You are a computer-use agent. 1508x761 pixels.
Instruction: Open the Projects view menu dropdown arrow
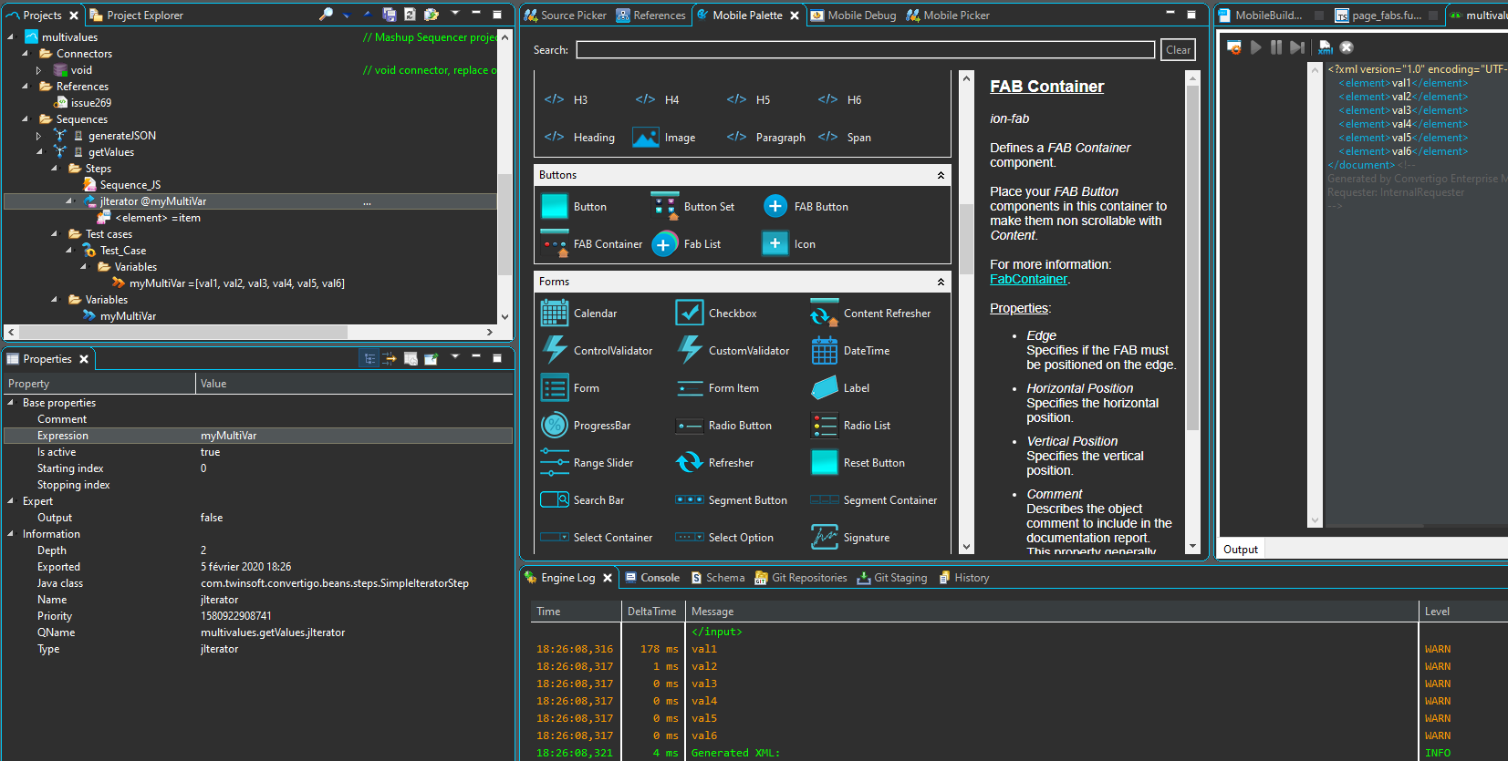(454, 14)
